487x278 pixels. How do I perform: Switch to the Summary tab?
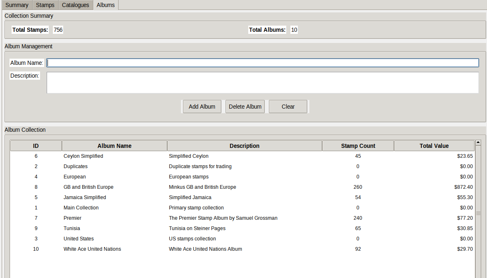pos(17,5)
